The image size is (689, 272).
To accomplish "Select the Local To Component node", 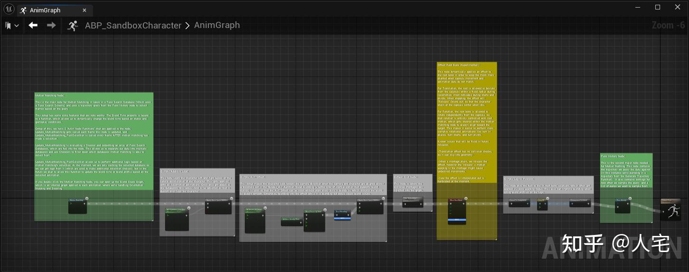I will pos(519,202).
